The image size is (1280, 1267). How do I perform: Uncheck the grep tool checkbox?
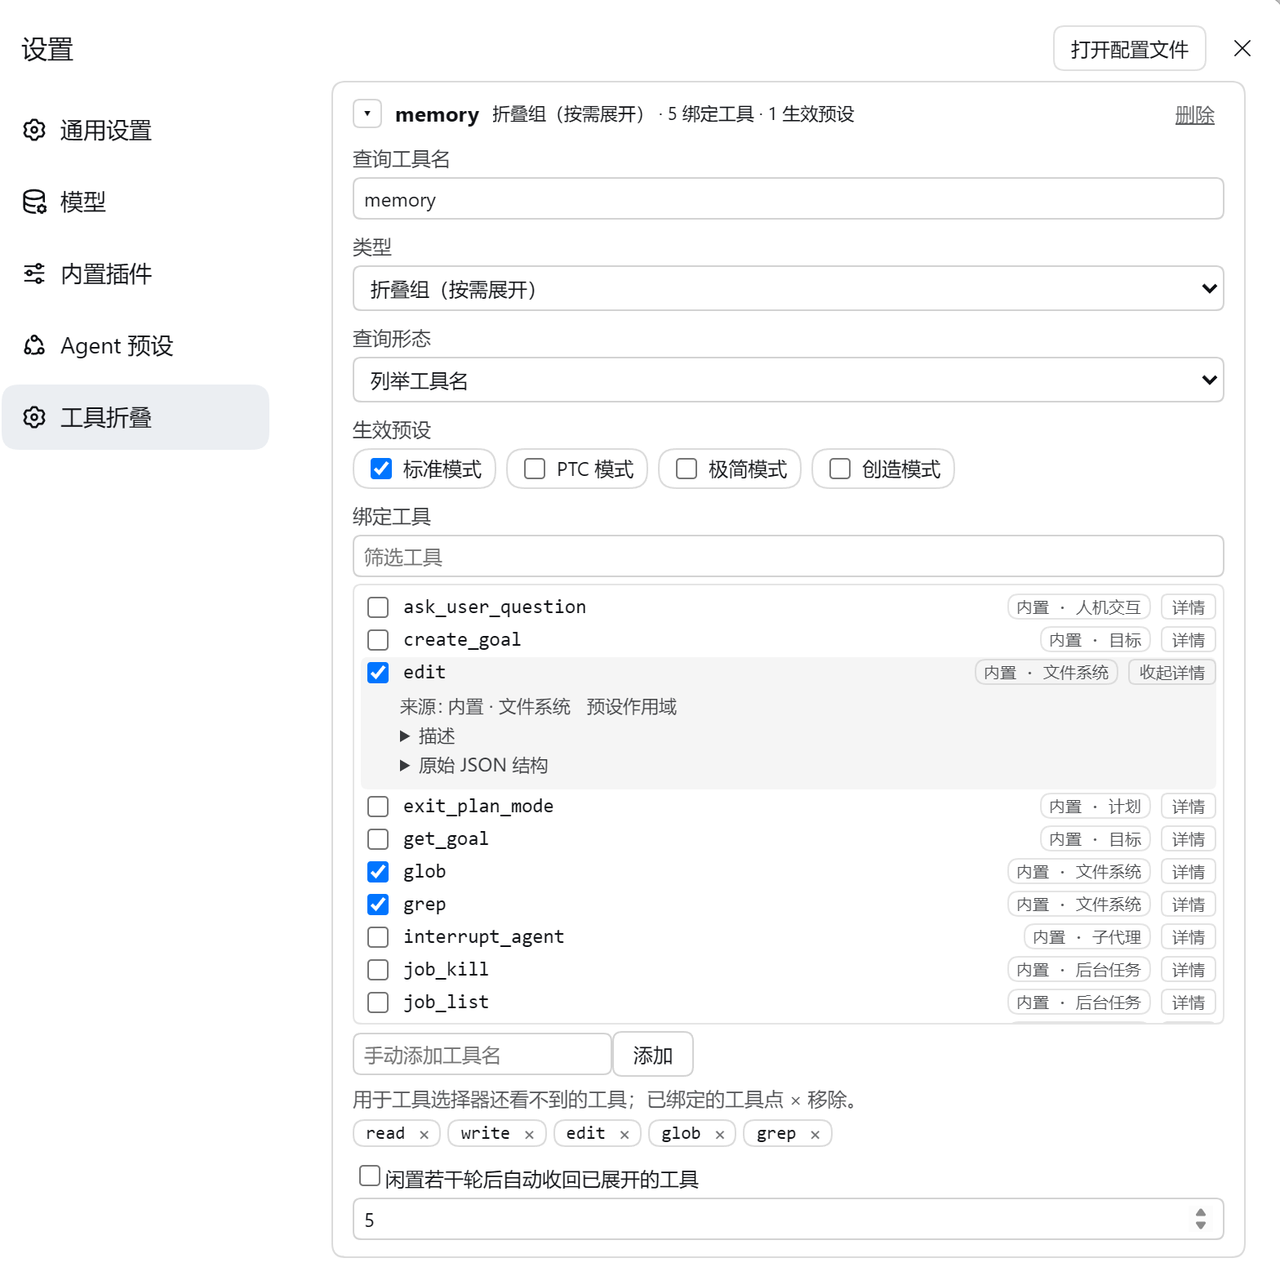[378, 905]
